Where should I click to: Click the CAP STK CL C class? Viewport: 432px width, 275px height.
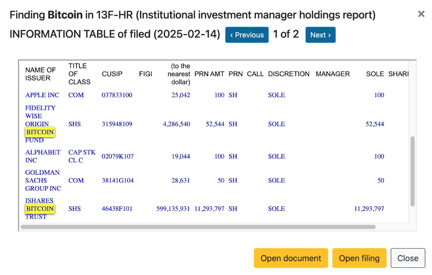[x=82, y=156]
